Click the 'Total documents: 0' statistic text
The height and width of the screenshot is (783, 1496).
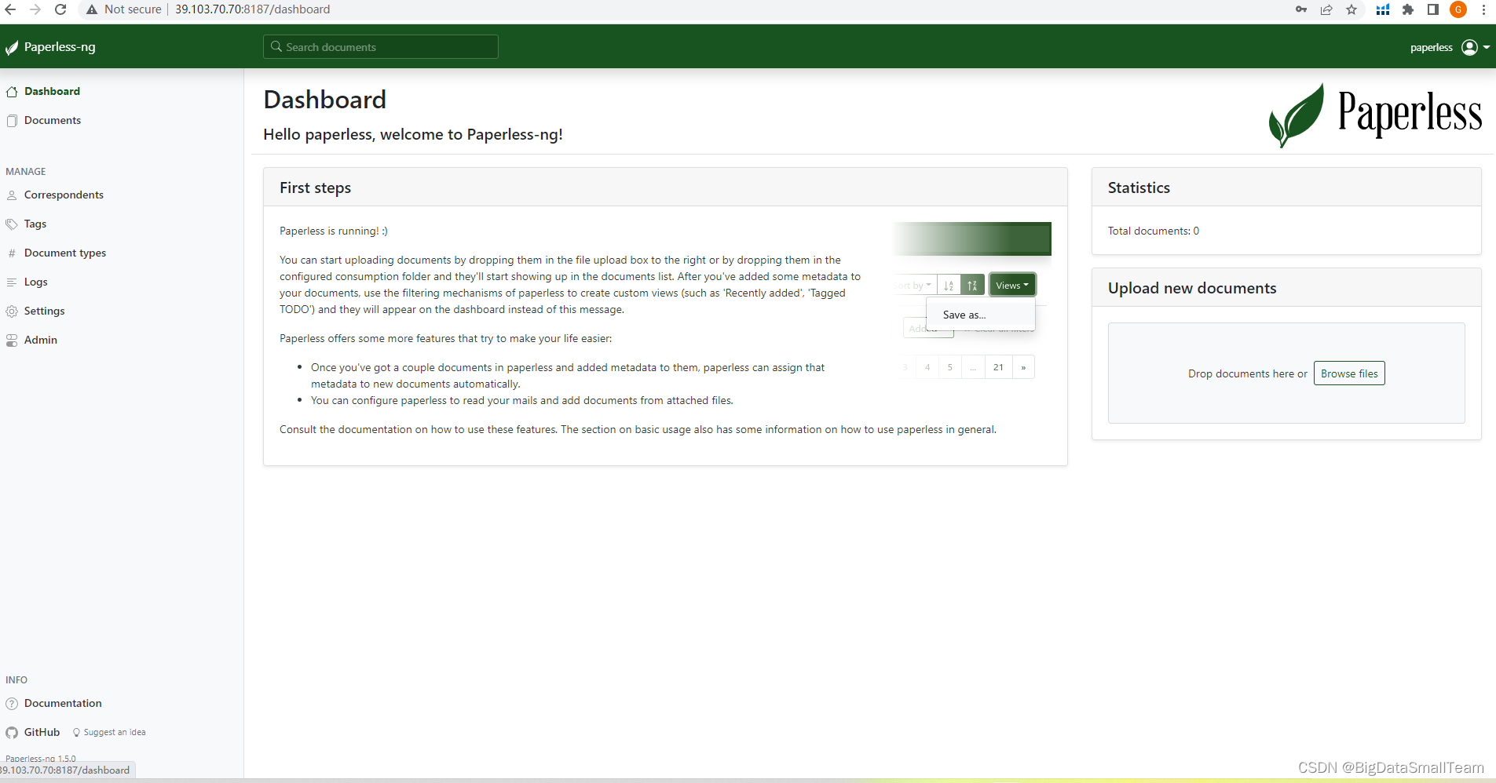(1154, 231)
